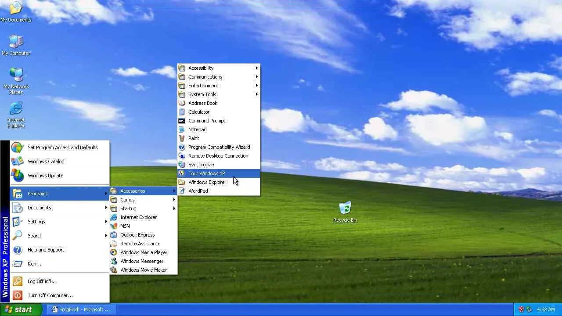Click the Calculator icon in Accessories menu

tap(182, 112)
